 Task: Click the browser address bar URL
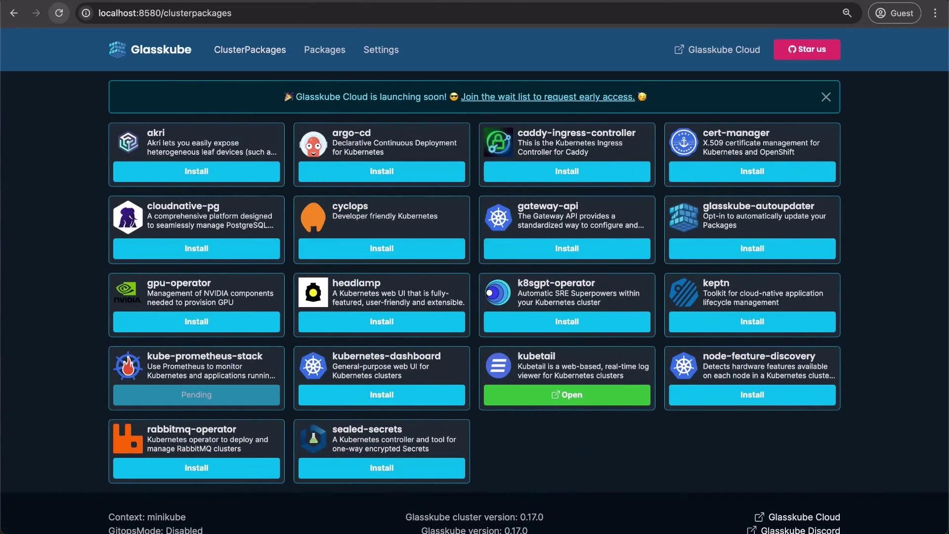pos(165,13)
